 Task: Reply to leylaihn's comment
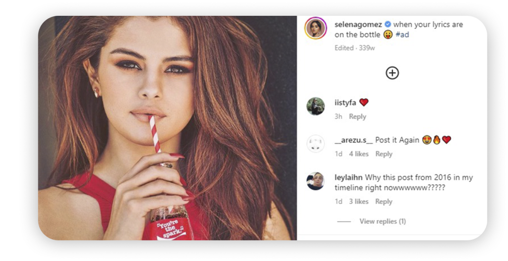(x=383, y=202)
